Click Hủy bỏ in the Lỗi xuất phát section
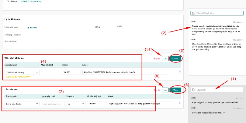Screen dimensions: 246x123 tap(157, 90)
